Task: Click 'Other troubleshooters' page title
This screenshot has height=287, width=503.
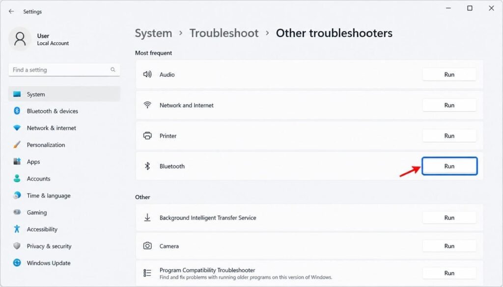Action: click(334, 33)
